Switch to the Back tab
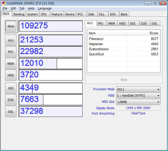This screenshot has height=151, width=168. click(x=124, y=14)
